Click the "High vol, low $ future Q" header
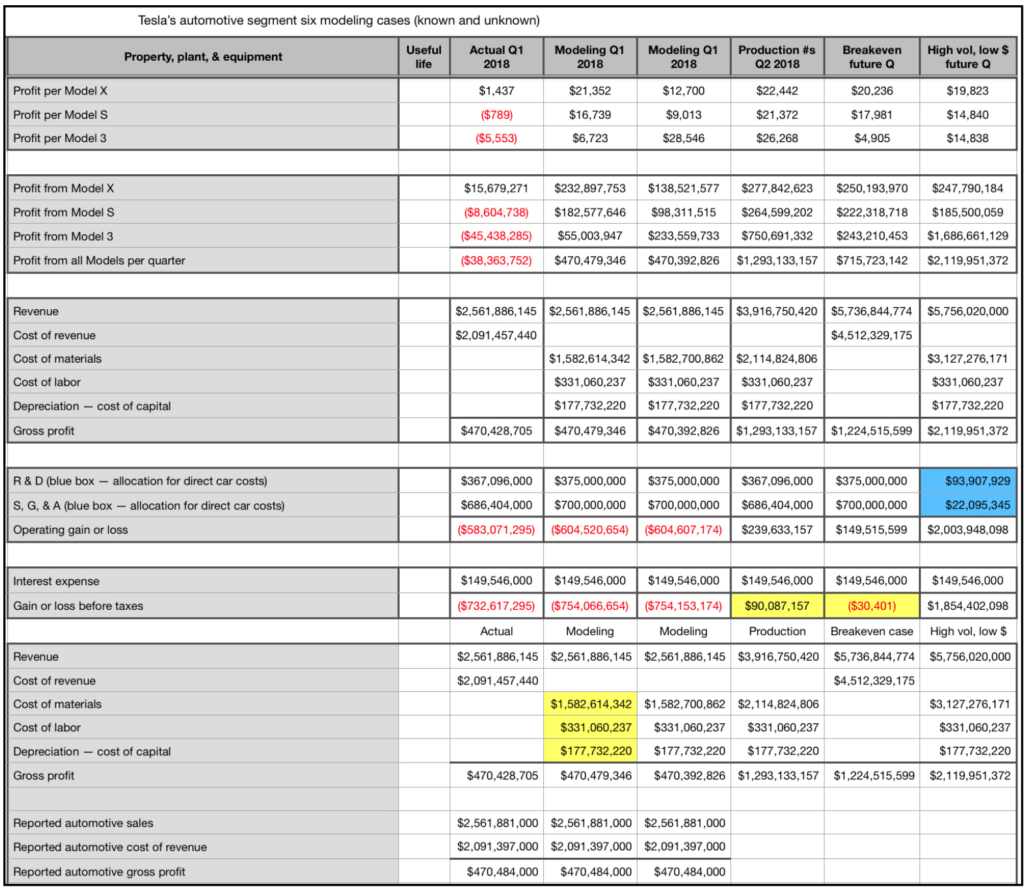Viewport: 1027px width, 891px height. pyautogui.click(x=968, y=57)
